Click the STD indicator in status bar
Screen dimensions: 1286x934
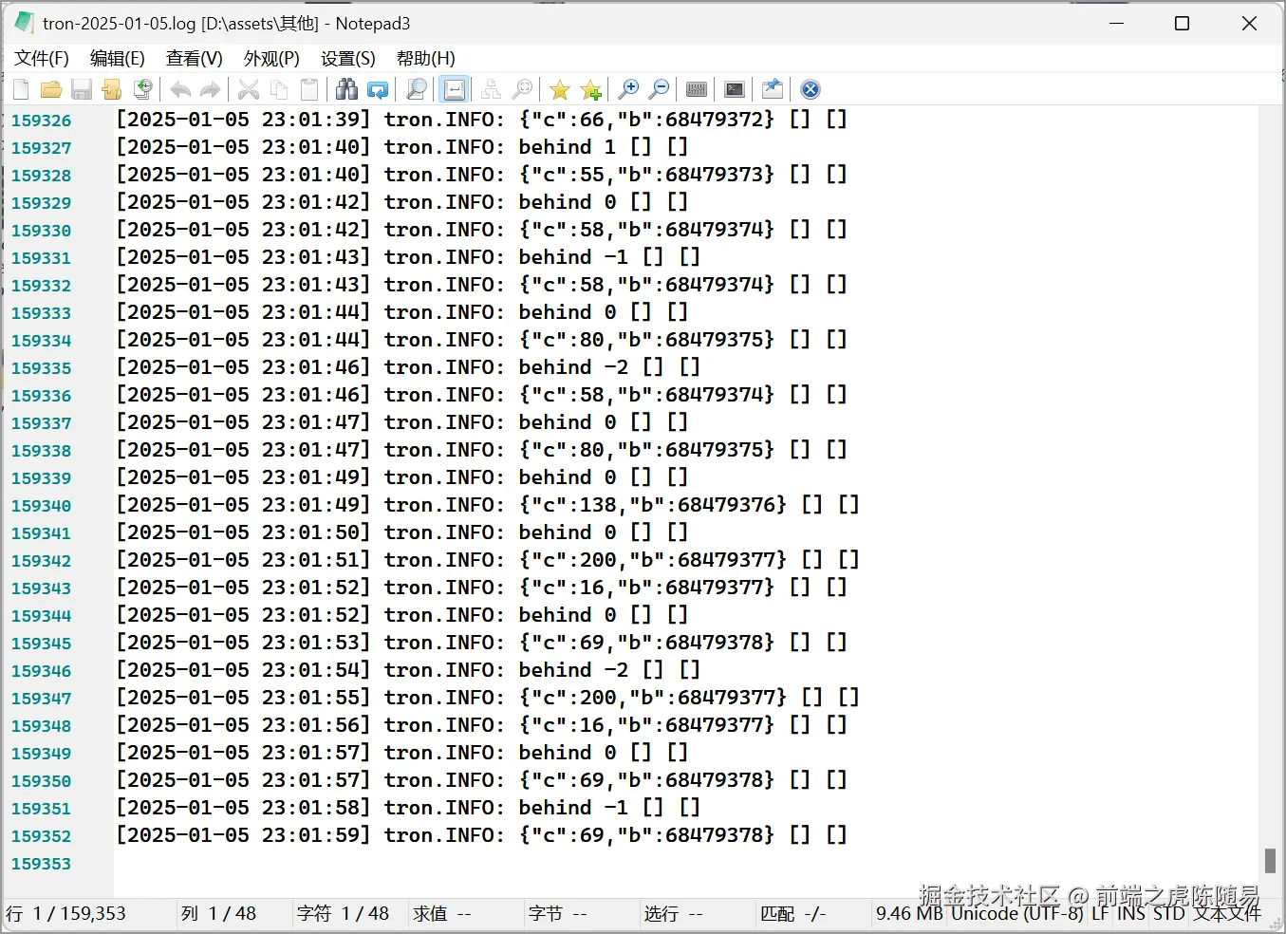1168,913
